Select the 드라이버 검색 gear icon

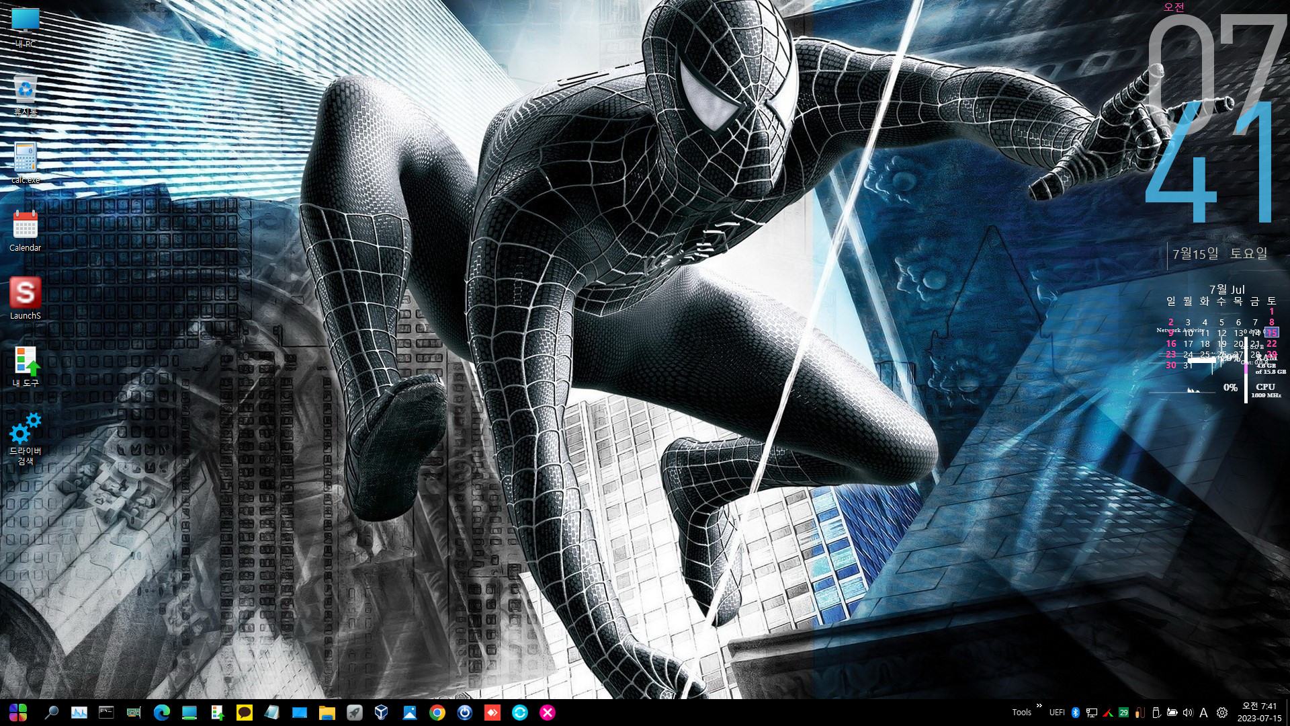[x=26, y=439]
